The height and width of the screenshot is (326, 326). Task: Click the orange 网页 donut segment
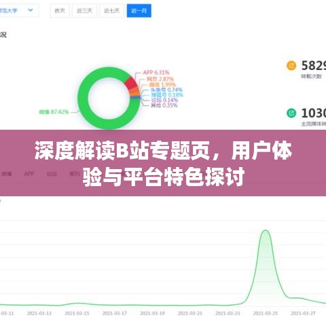[134, 91]
